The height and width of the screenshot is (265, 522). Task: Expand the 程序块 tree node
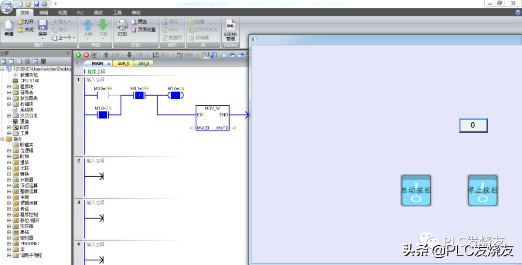(9, 86)
